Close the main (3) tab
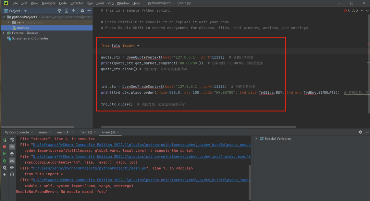370x201 pixels. tap(118, 132)
